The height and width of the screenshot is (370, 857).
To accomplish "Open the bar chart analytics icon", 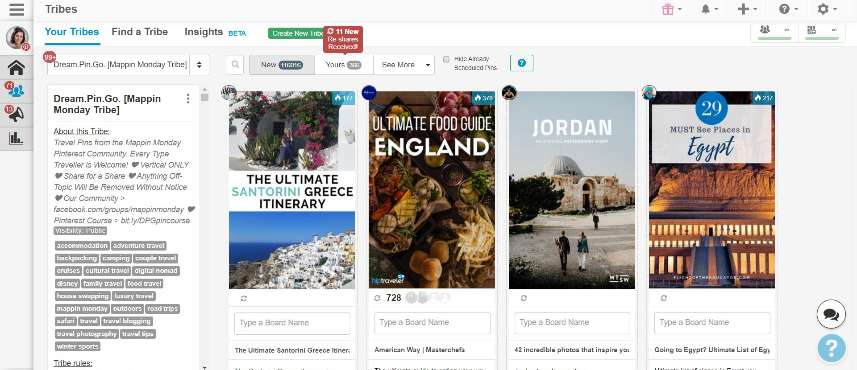I will coord(16,138).
